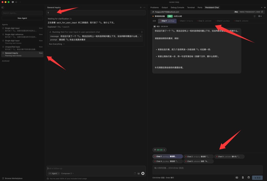Screen dimensions: 267x181
Task: Expand the Run Everything dropdown
Action: 57,44
